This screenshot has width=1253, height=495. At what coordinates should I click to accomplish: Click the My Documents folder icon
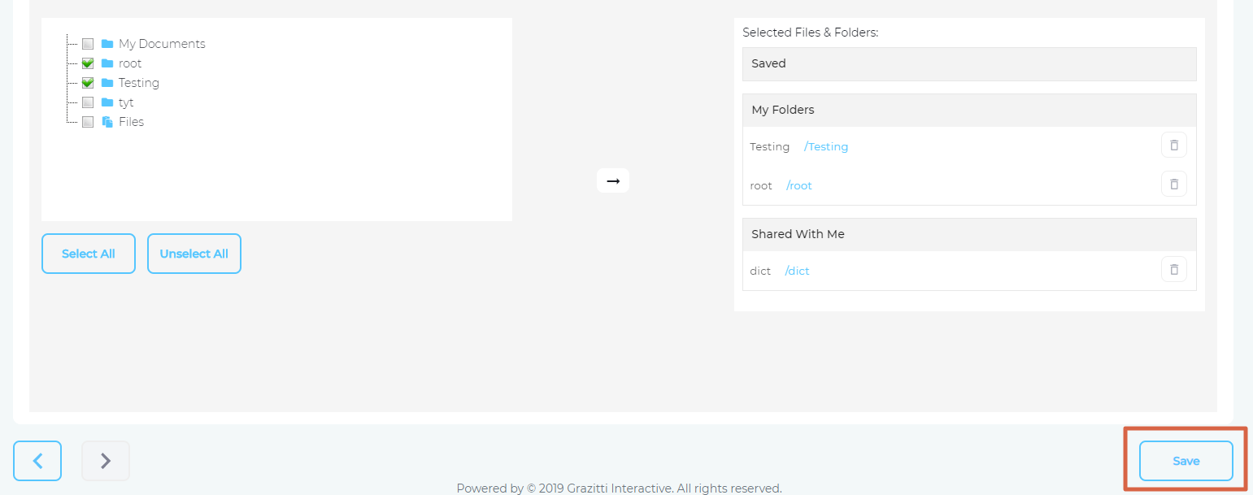click(107, 44)
